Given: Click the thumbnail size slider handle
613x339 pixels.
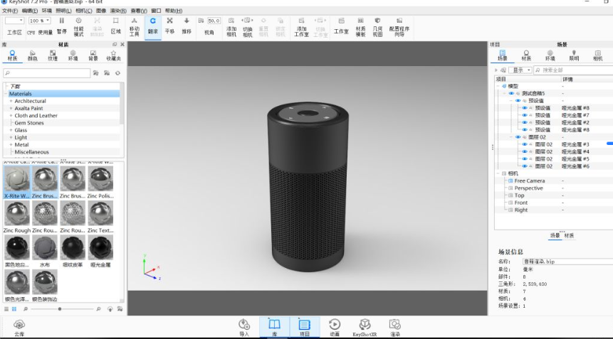Looking at the screenshot, I should point(60,309).
